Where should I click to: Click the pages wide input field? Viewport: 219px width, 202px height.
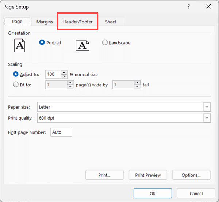[56, 85]
